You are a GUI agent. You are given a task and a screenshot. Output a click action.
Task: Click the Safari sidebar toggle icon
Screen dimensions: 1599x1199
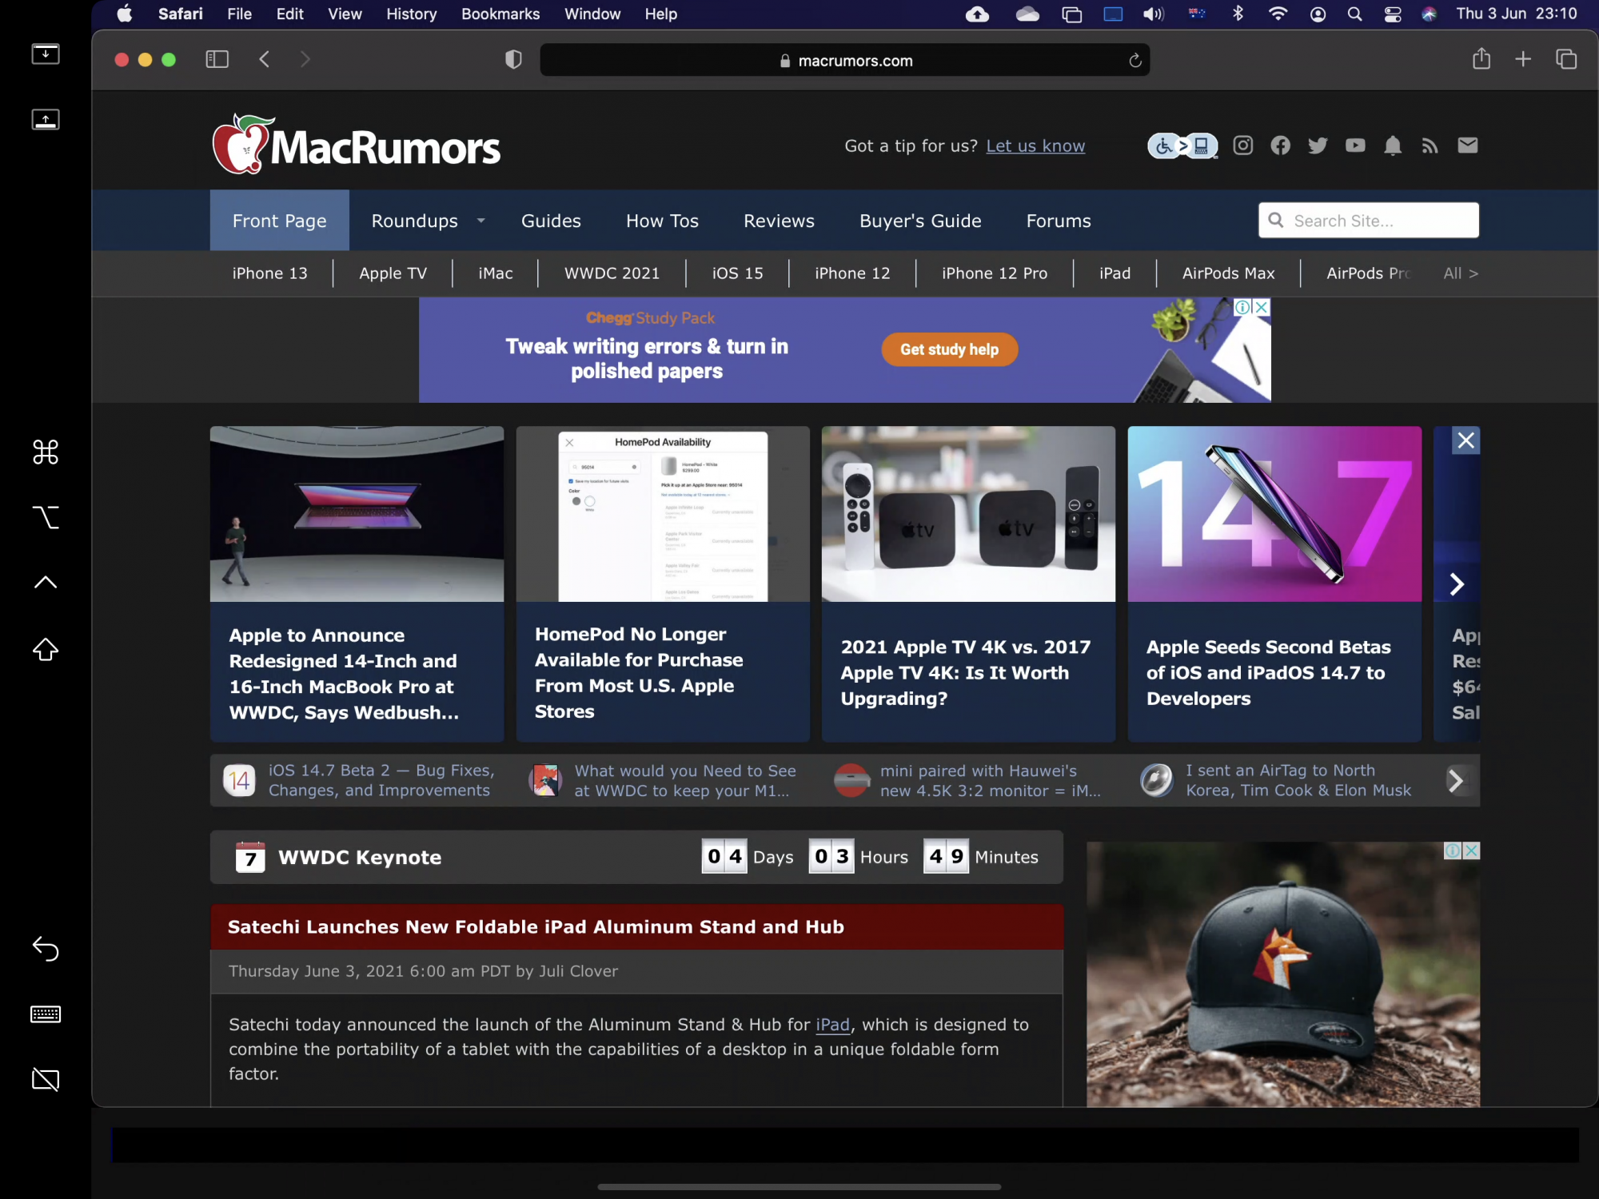(217, 59)
